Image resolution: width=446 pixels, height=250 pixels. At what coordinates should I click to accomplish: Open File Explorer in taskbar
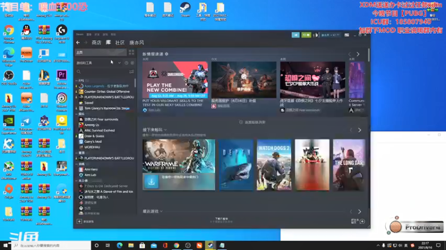tap(131, 245)
